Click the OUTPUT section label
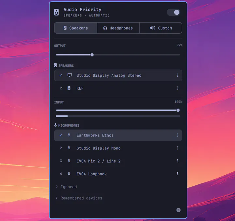Screen dimensions: 235x221 coord(60,46)
